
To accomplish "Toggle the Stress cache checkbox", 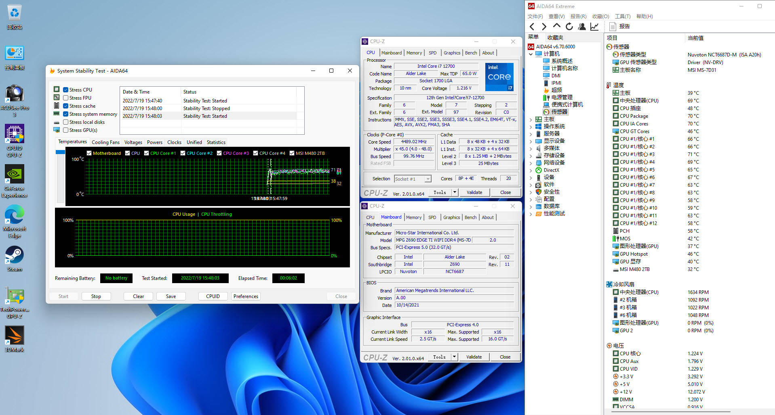I will click(65, 106).
